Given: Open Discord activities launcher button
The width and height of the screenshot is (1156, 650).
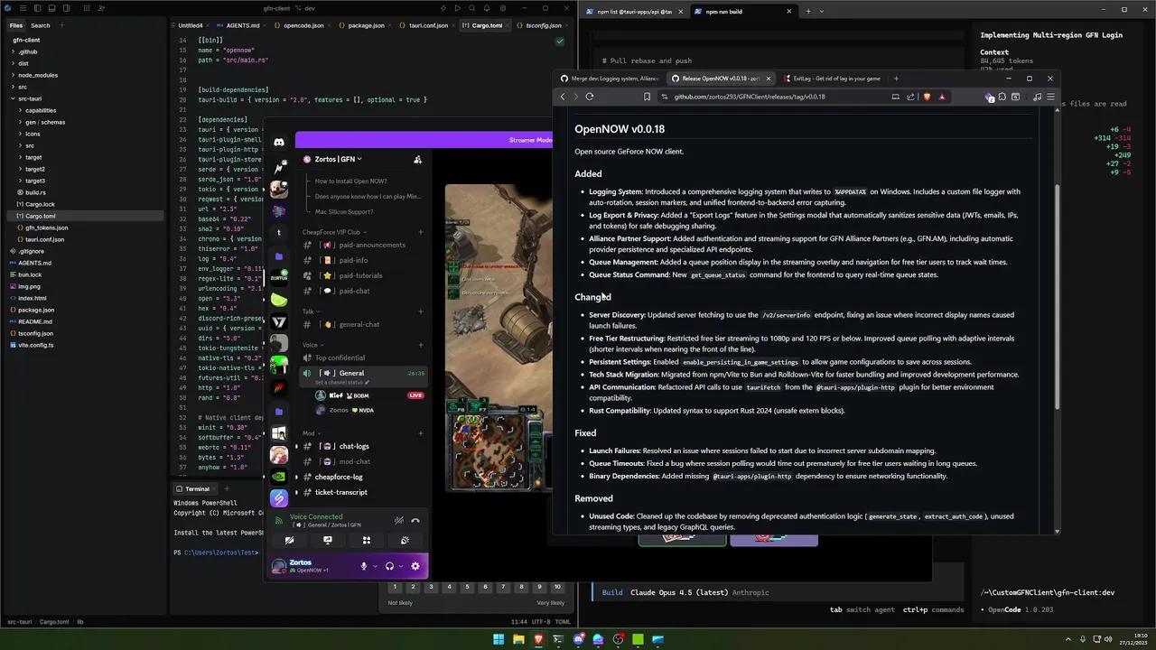Looking at the screenshot, I should coord(367,541).
